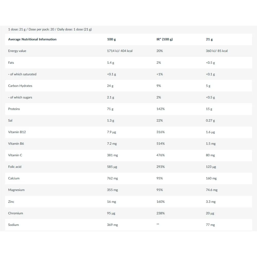Image resolution: width=257 pixels, height=257 pixels.
Task: Click the 'Calcium' row label
Action: coord(14,178)
